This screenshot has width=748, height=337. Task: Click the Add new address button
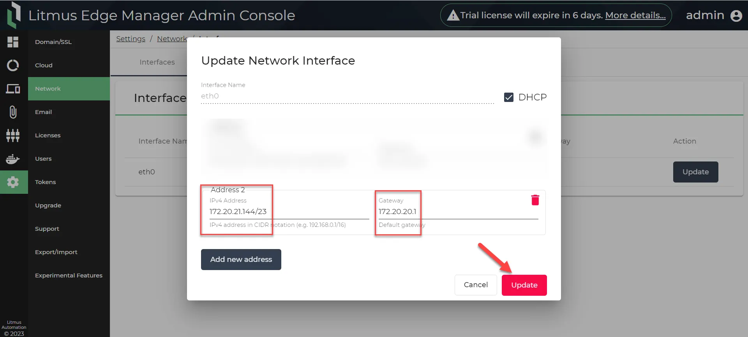241,260
